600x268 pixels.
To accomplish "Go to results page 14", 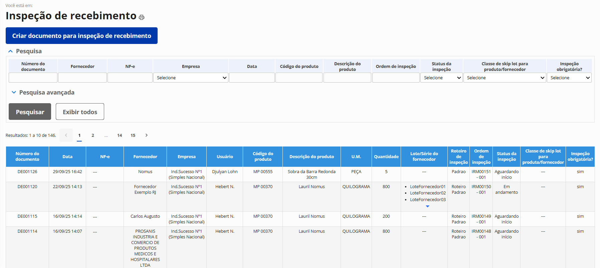I will [120, 135].
